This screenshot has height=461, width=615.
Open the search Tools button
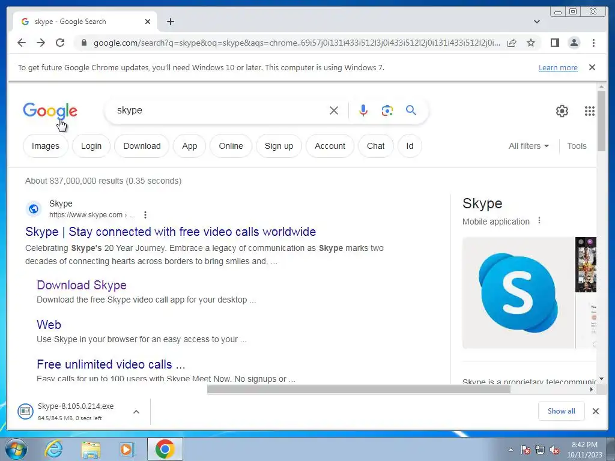(577, 146)
